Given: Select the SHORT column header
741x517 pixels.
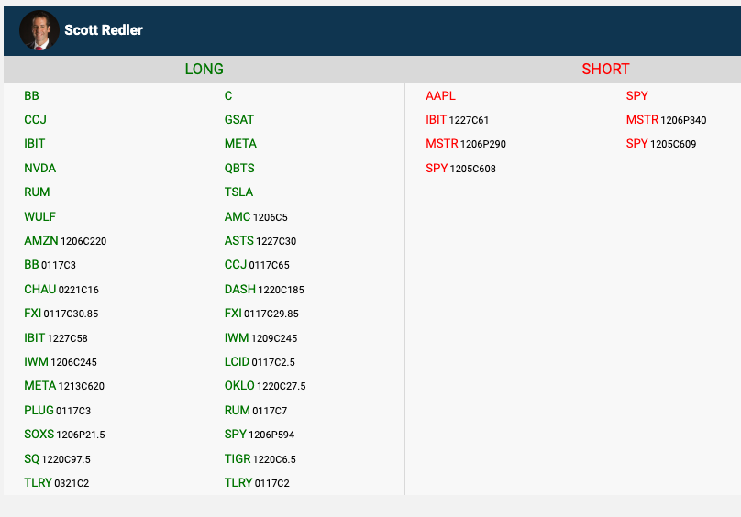Looking at the screenshot, I should [x=605, y=70].
